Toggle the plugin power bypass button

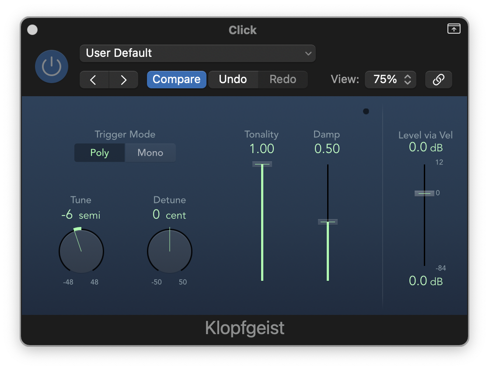click(x=52, y=66)
